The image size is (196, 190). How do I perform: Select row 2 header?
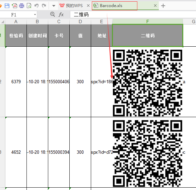click(x=2, y=82)
